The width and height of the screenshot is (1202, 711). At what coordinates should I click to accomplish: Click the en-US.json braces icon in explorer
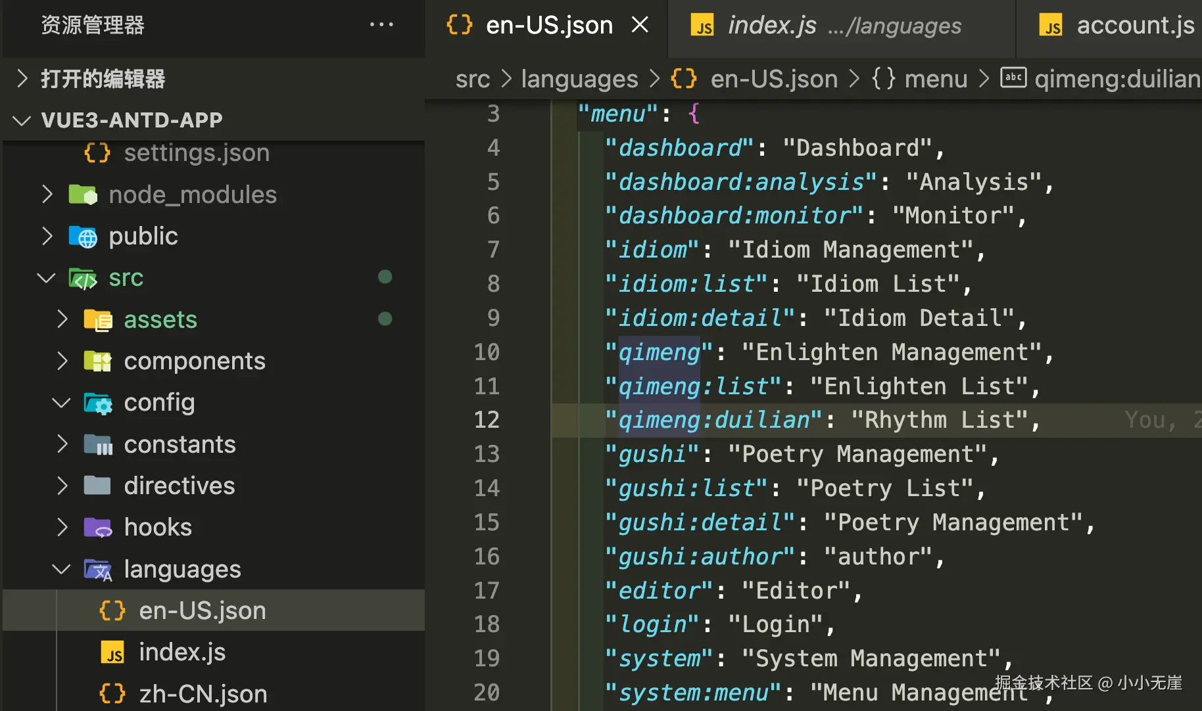tap(112, 610)
